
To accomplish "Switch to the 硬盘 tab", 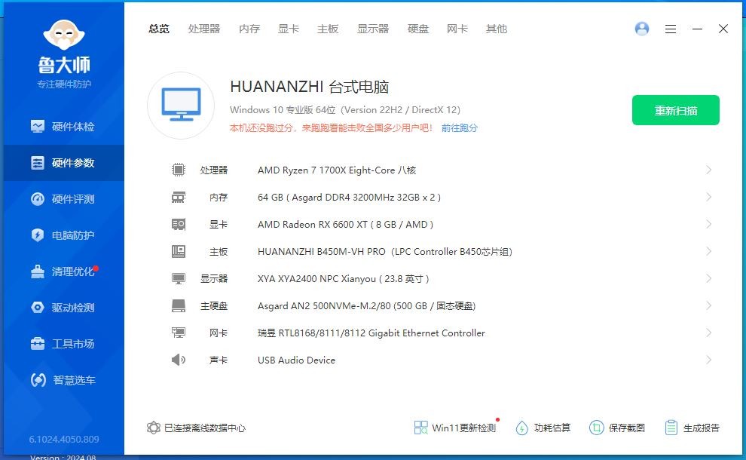I will pos(418,29).
